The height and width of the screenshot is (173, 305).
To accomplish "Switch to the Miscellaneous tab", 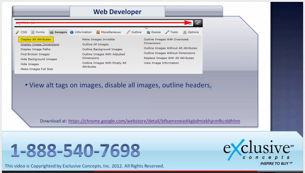I will click(109, 32).
